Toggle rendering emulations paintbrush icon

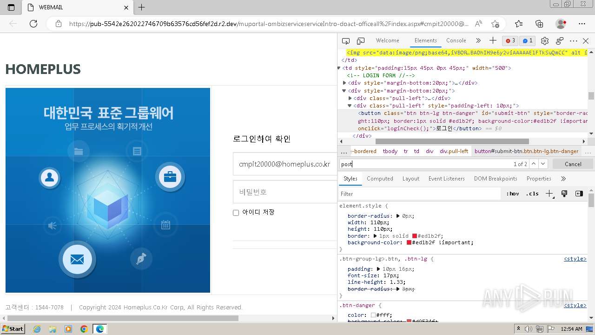pos(564,194)
